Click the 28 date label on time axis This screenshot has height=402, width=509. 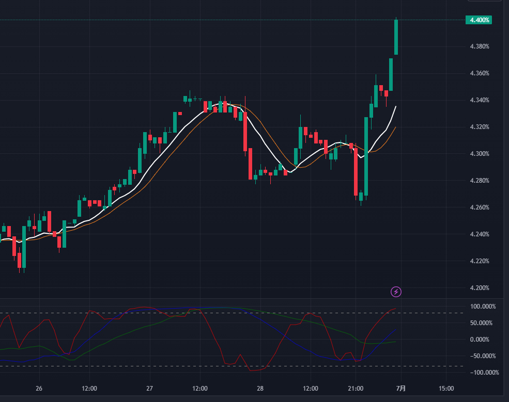tap(260, 389)
